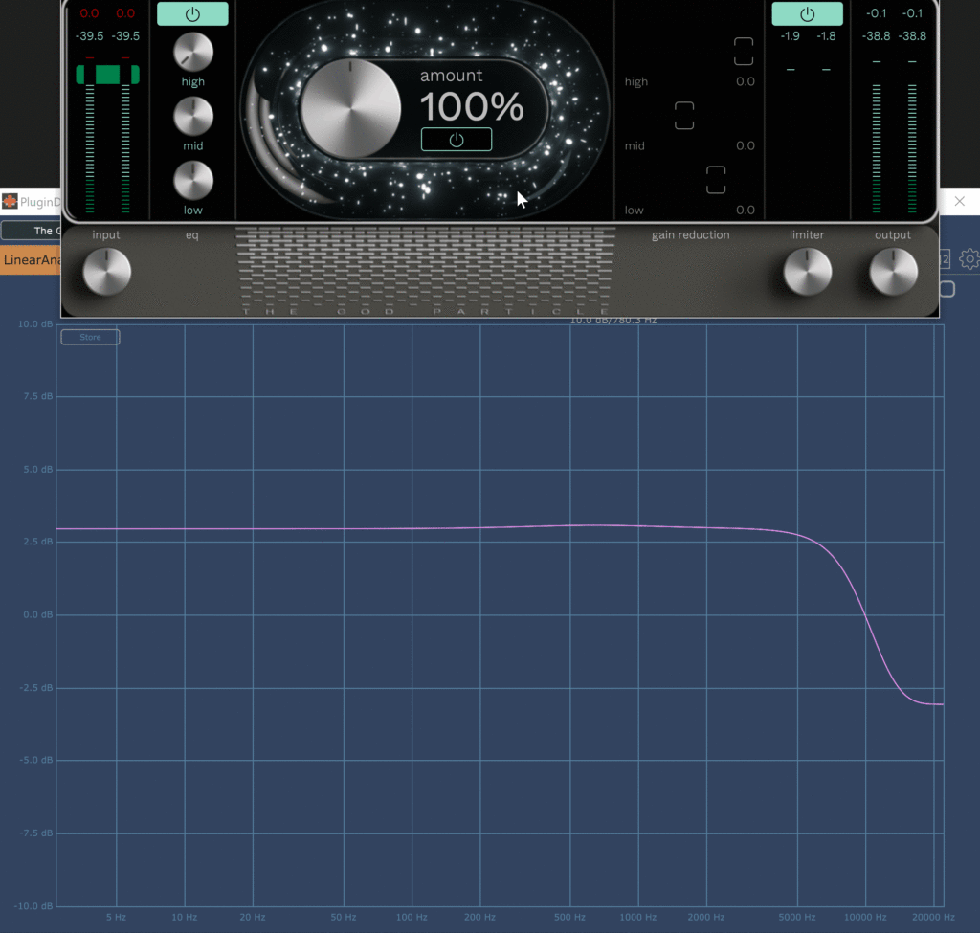980x933 pixels.
Task: Open PluginDoctor settings gear icon
Action: coord(969,258)
